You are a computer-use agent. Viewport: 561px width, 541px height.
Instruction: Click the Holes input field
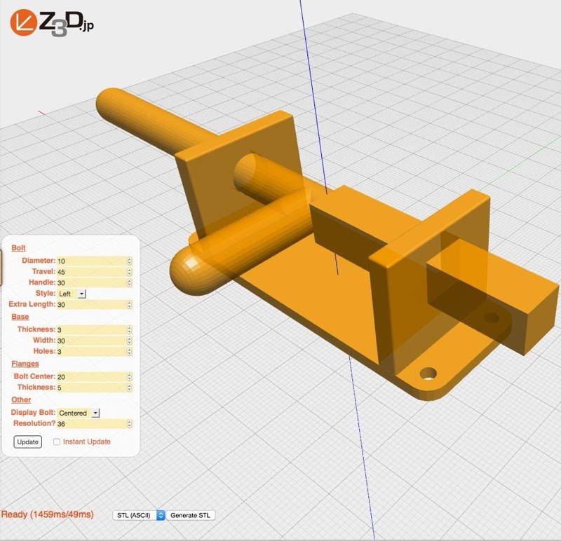tap(95, 352)
